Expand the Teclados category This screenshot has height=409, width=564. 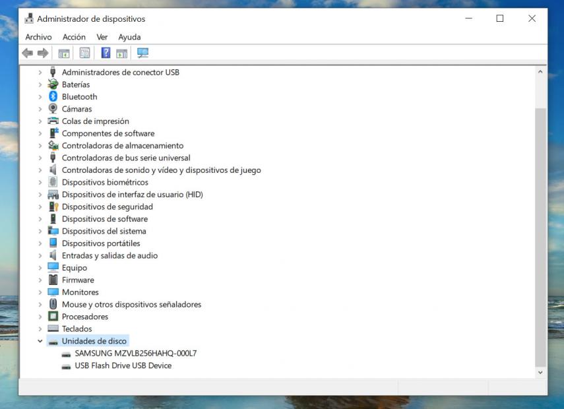click(42, 329)
